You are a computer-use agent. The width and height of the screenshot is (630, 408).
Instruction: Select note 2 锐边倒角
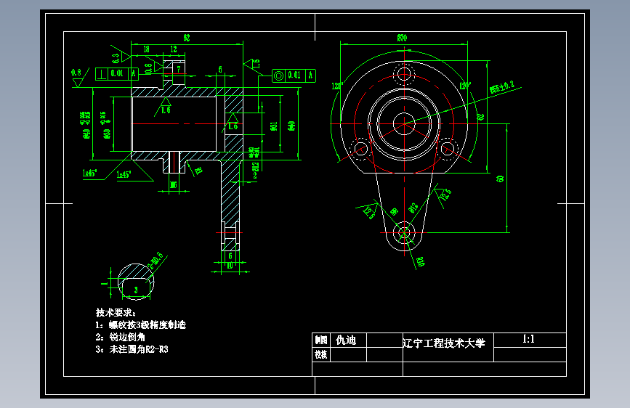pos(120,337)
